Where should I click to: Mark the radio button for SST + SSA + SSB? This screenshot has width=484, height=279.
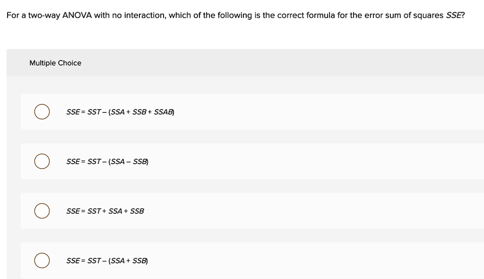[x=42, y=211]
